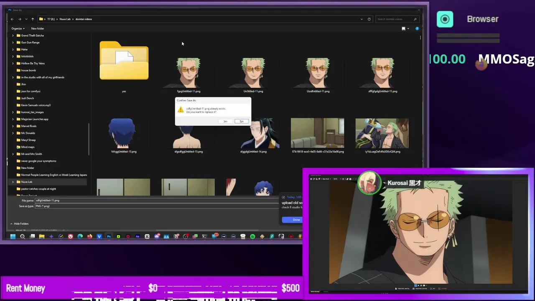Viewport: 535px width, 301px height.
Task: Click the File name input field
Action: [157, 200]
